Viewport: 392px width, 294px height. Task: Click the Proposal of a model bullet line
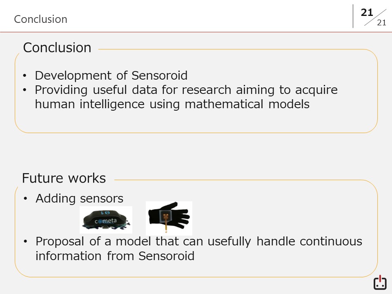[x=199, y=241]
